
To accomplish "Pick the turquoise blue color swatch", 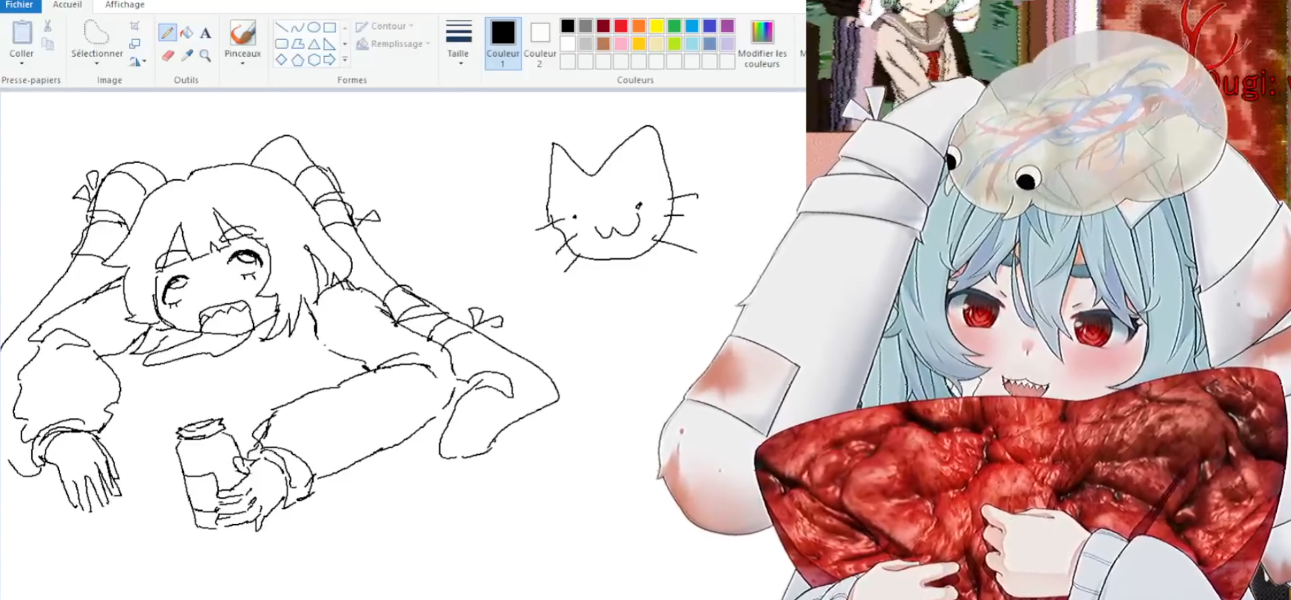I will pyautogui.click(x=692, y=26).
